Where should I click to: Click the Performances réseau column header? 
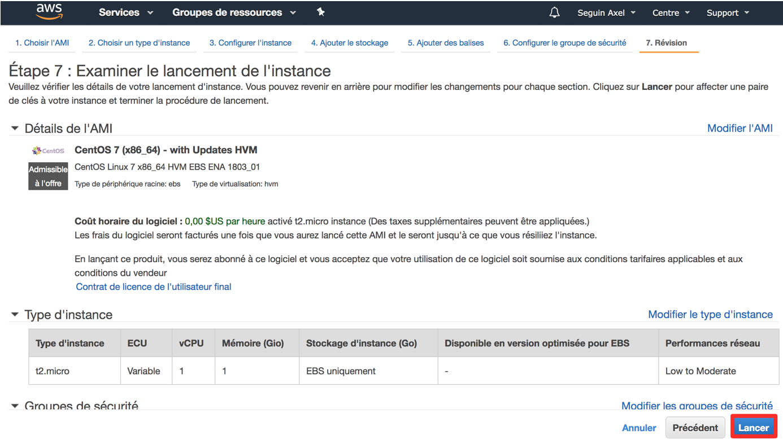point(719,343)
